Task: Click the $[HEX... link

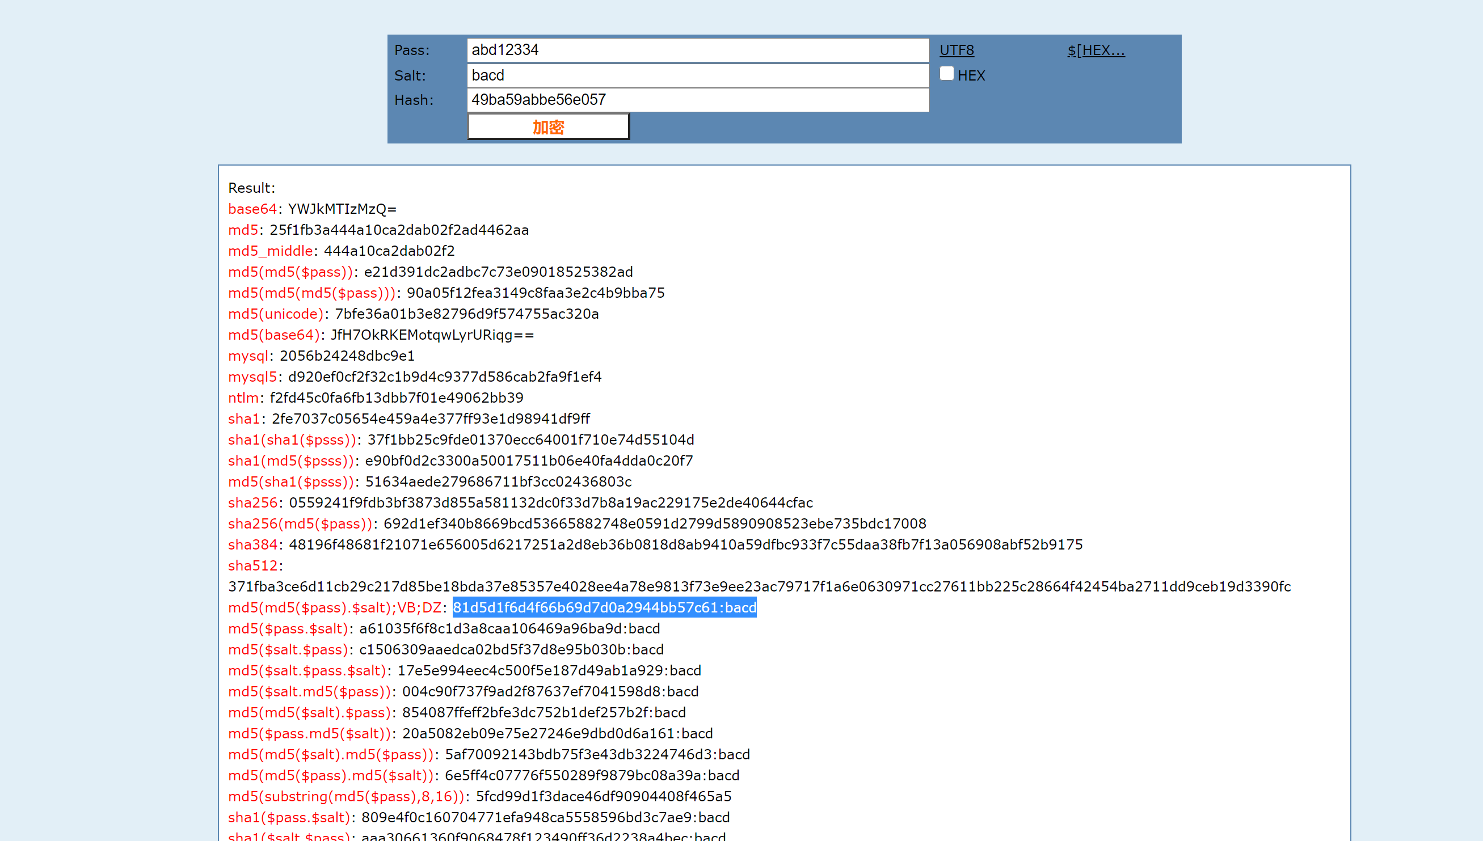Action: tap(1096, 50)
